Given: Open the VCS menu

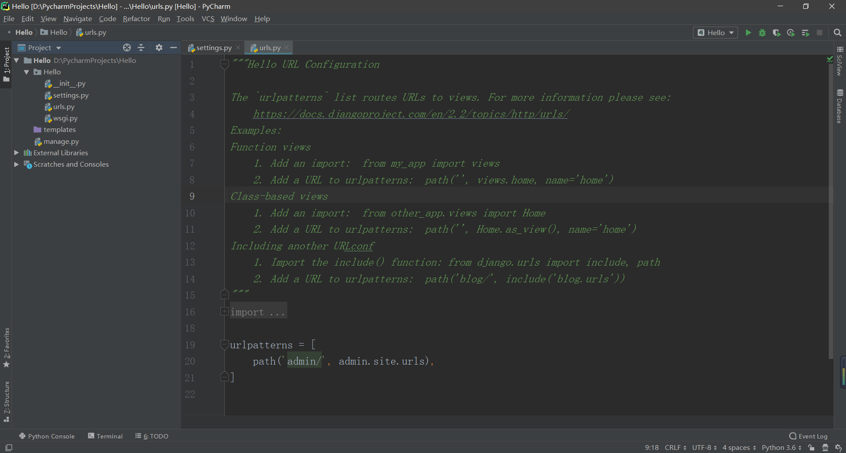Looking at the screenshot, I should coord(208,18).
